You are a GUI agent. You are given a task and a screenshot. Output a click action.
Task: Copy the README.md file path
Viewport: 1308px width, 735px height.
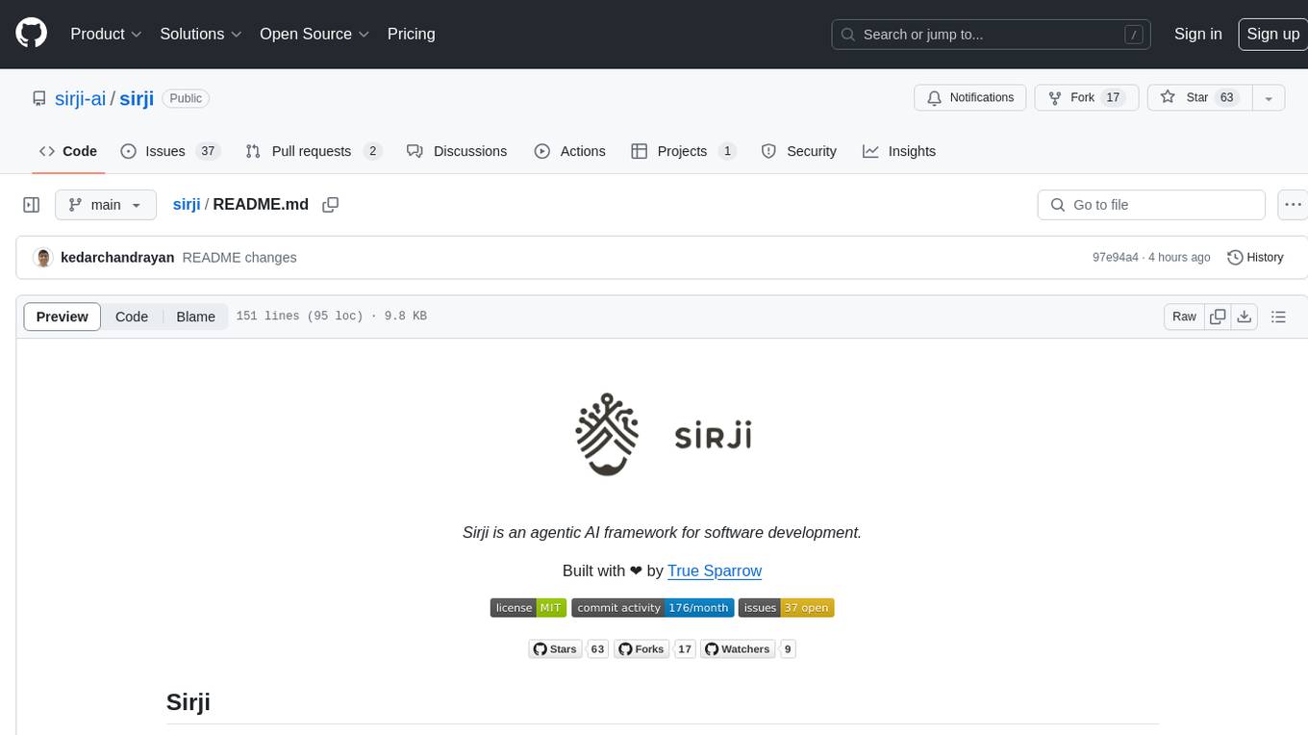click(x=331, y=205)
